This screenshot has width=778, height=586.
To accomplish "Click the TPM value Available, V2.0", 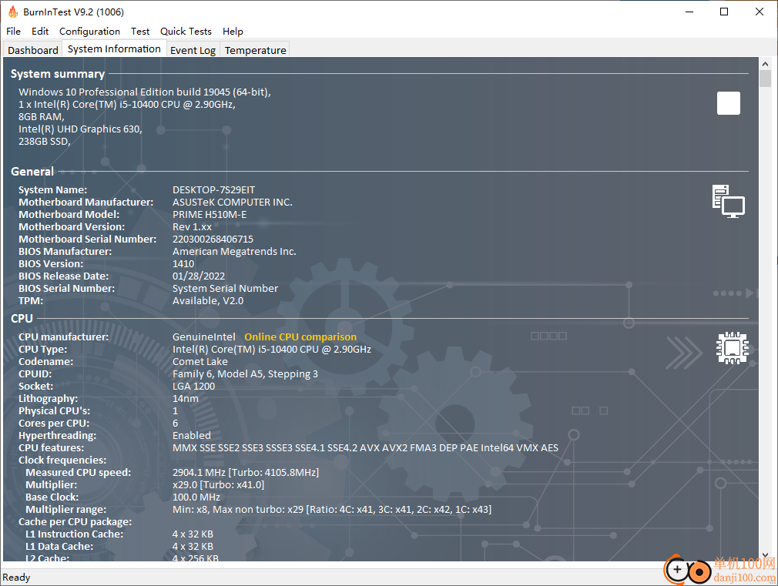I will (208, 300).
